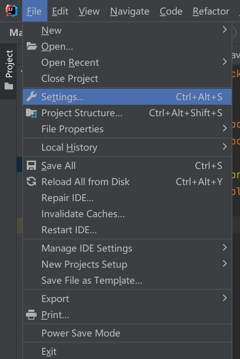Expand the New submenu arrow
Viewport: 240px width, 359px height.
click(x=225, y=29)
